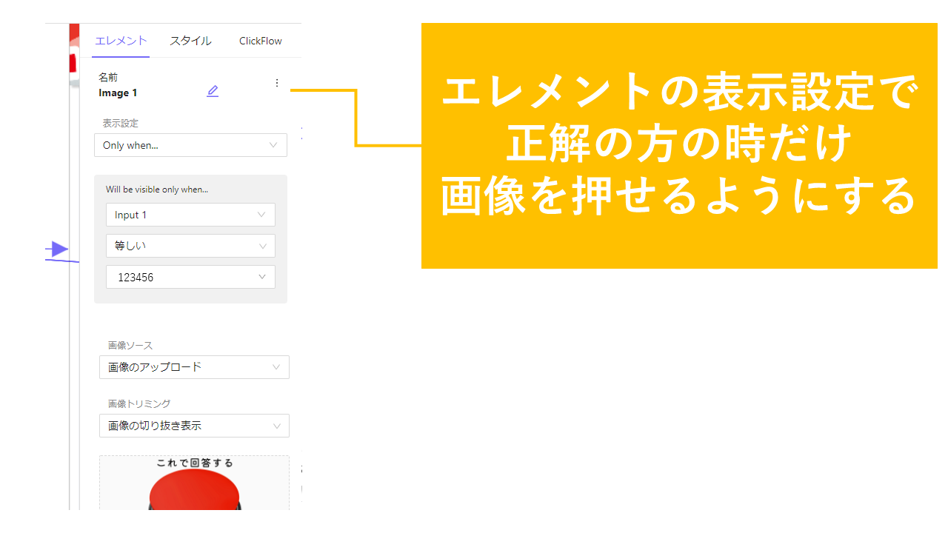Click the red button image preview
The image size is (948, 533).
pos(194,489)
